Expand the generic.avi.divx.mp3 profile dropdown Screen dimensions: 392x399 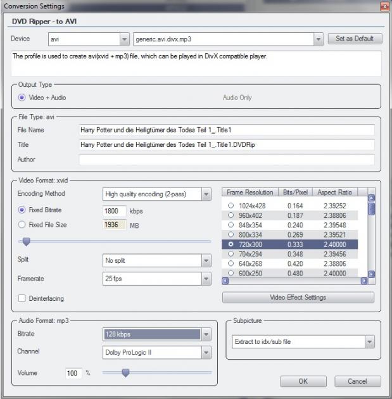coord(317,39)
